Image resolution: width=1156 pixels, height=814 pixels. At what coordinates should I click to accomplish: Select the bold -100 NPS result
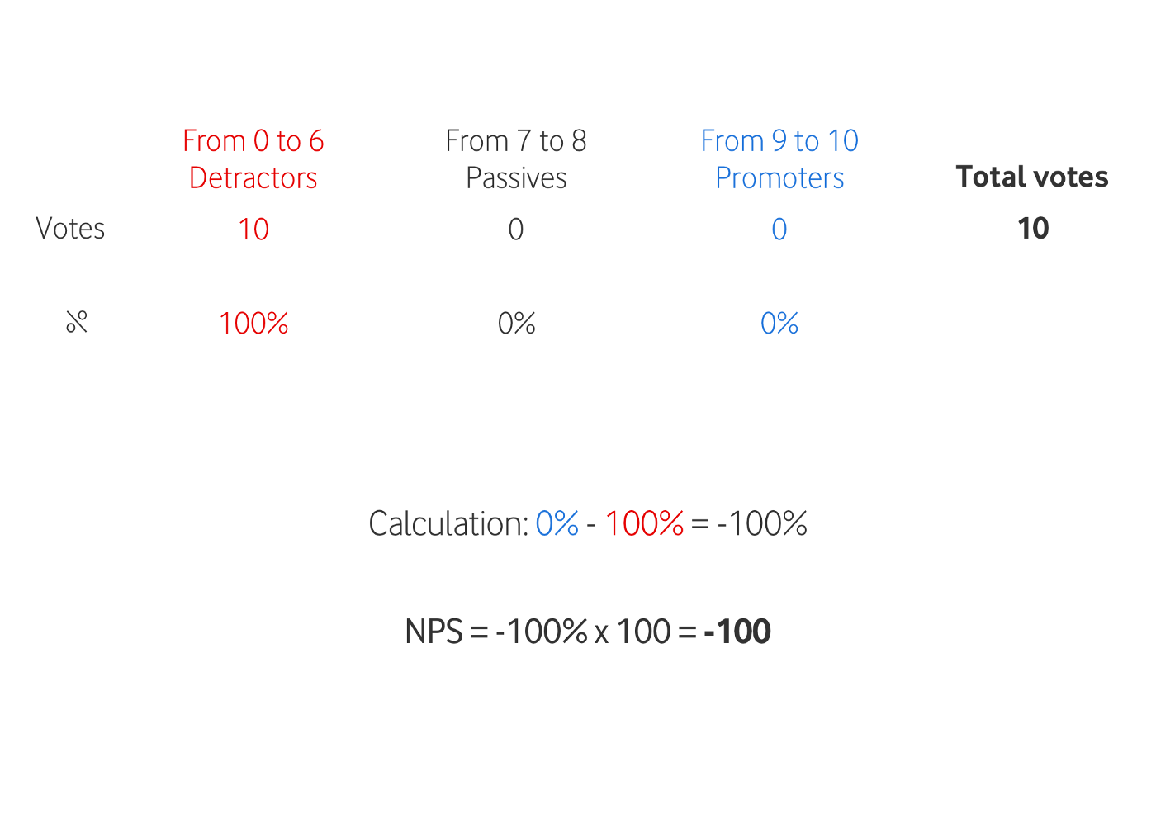pos(737,632)
